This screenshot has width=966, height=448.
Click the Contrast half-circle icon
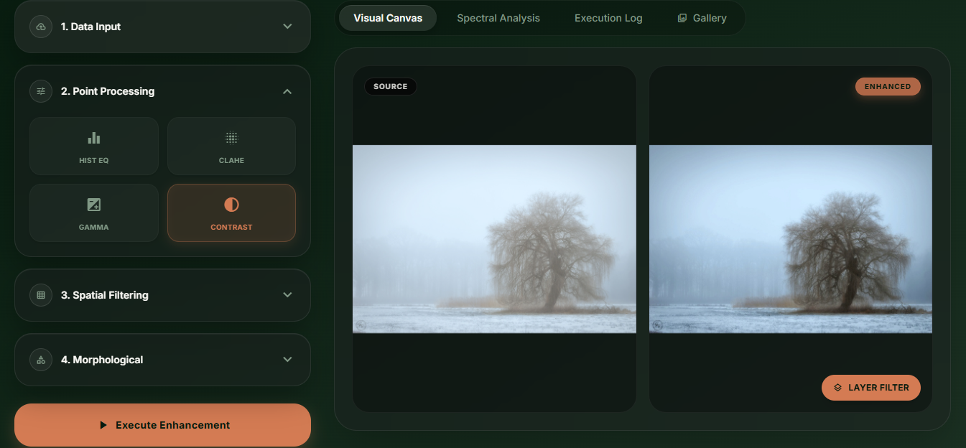coord(231,205)
